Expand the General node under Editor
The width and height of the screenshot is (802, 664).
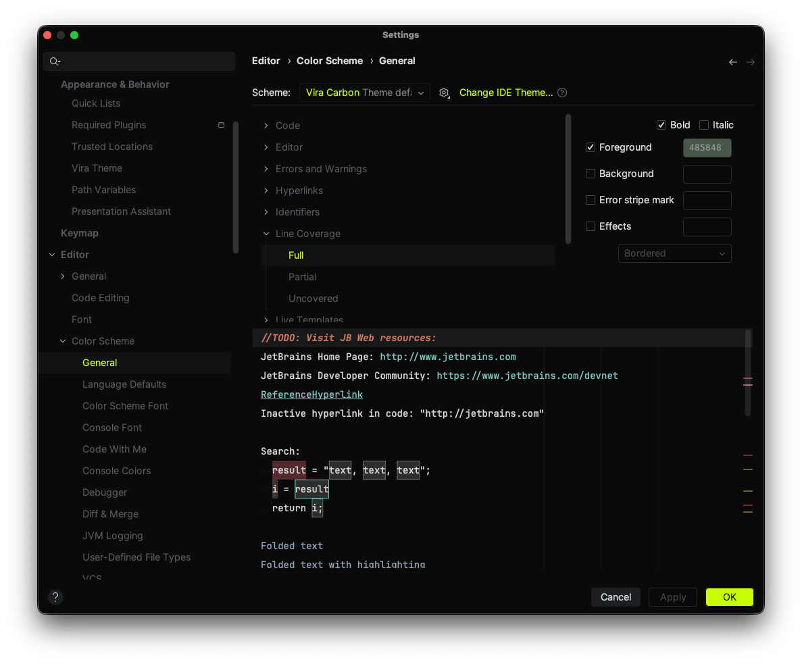[63, 276]
